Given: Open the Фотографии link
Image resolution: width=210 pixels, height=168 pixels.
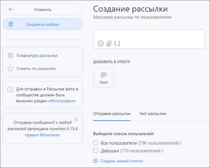Looking at the screenshot, I should coord(62,101).
